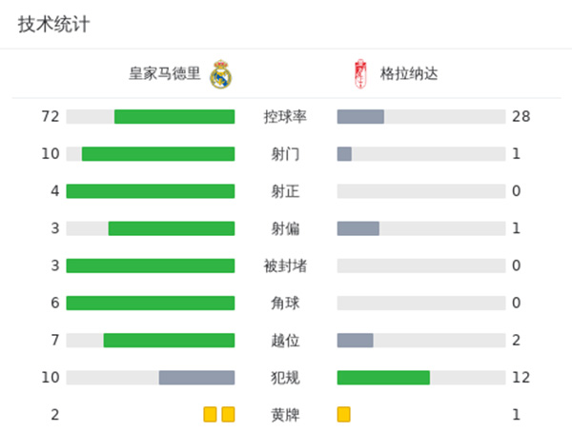This screenshot has width=572, height=433.
Task: Click the 射门 stat label
Action: [285, 153]
